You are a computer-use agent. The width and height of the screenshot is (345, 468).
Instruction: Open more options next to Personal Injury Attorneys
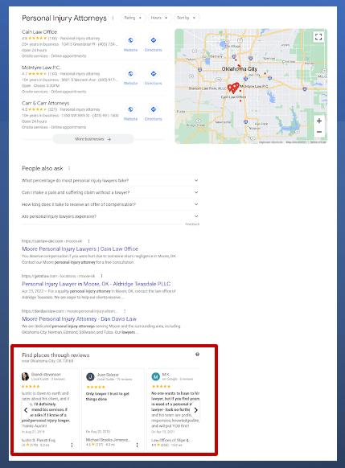point(113,18)
